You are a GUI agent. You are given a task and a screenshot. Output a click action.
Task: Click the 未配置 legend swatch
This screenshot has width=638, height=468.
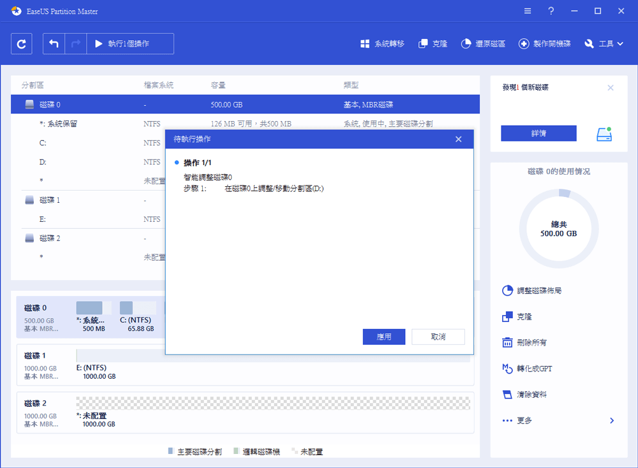[295, 451]
